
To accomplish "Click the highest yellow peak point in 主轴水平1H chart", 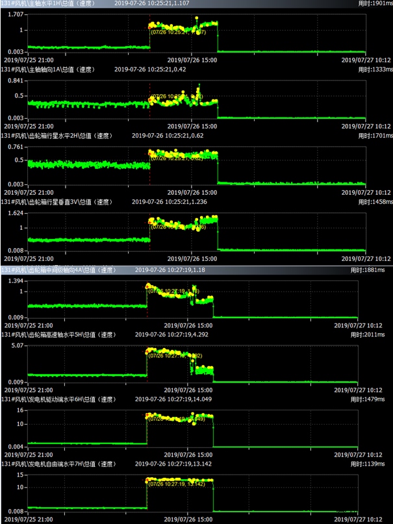I will click(x=197, y=18).
